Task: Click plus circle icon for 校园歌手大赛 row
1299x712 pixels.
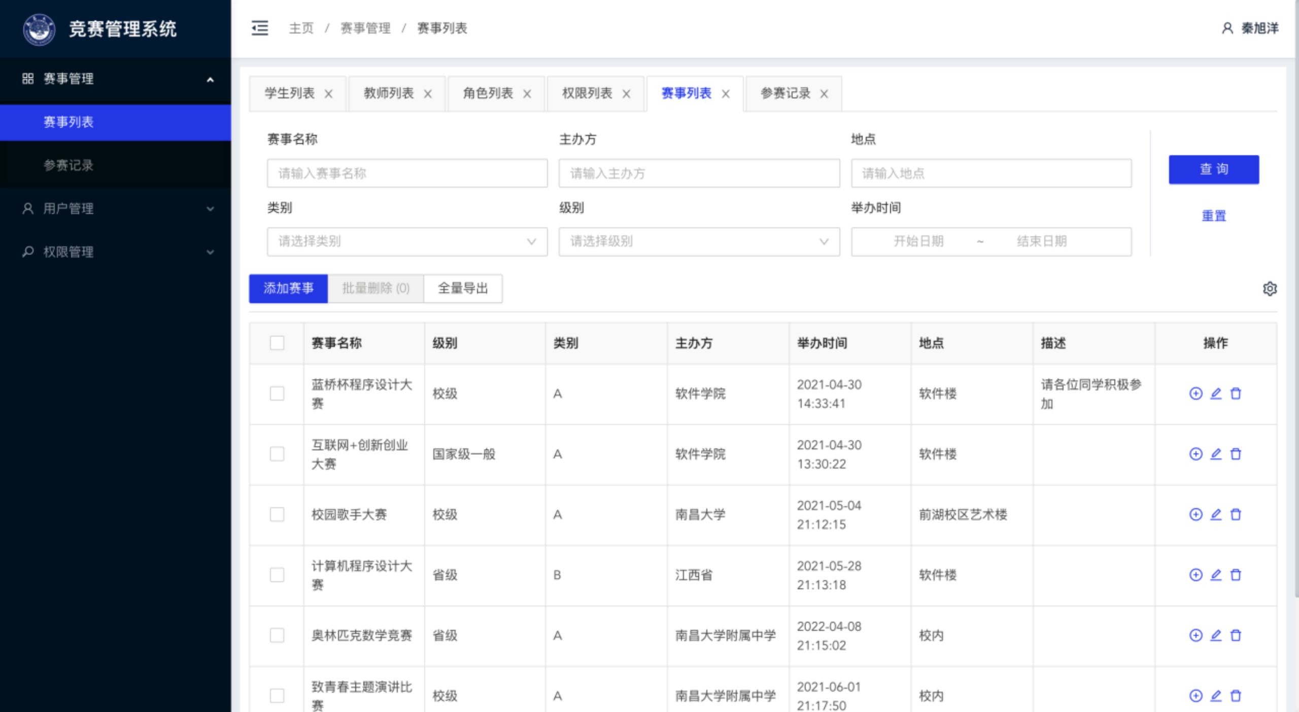Action: (1195, 514)
